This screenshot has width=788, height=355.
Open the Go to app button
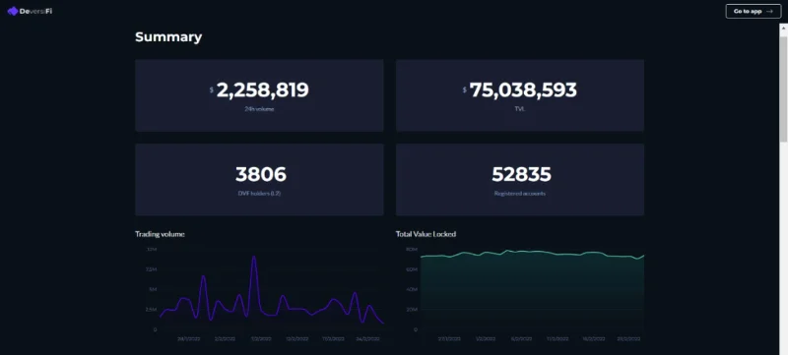point(753,11)
